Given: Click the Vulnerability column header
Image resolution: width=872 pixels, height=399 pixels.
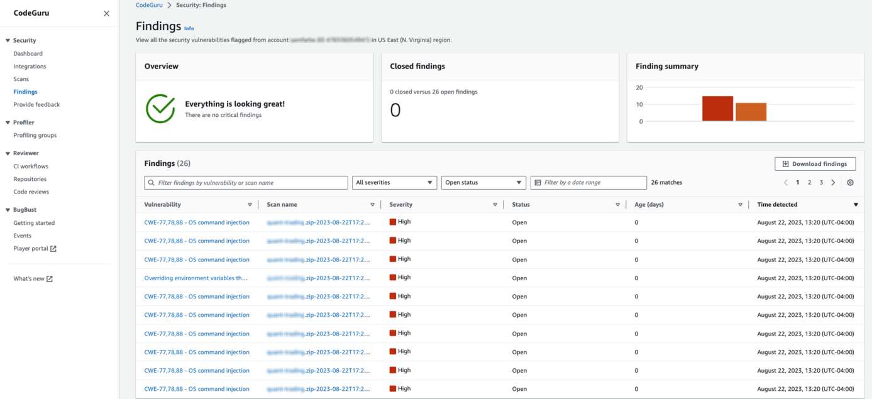Looking at the screenshot, I should coord(162,205).
